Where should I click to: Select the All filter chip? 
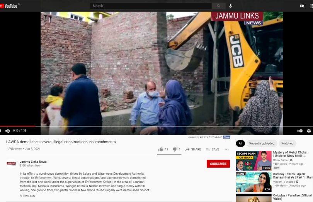240,144
